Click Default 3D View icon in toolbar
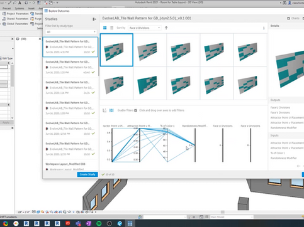Viewport: 304px width, 227px height. pos(26,3)
